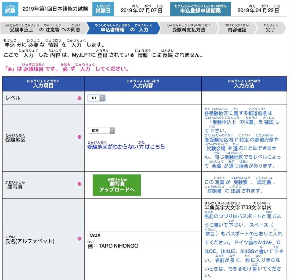Click the required mark beside レベル

tap(79, 98)
